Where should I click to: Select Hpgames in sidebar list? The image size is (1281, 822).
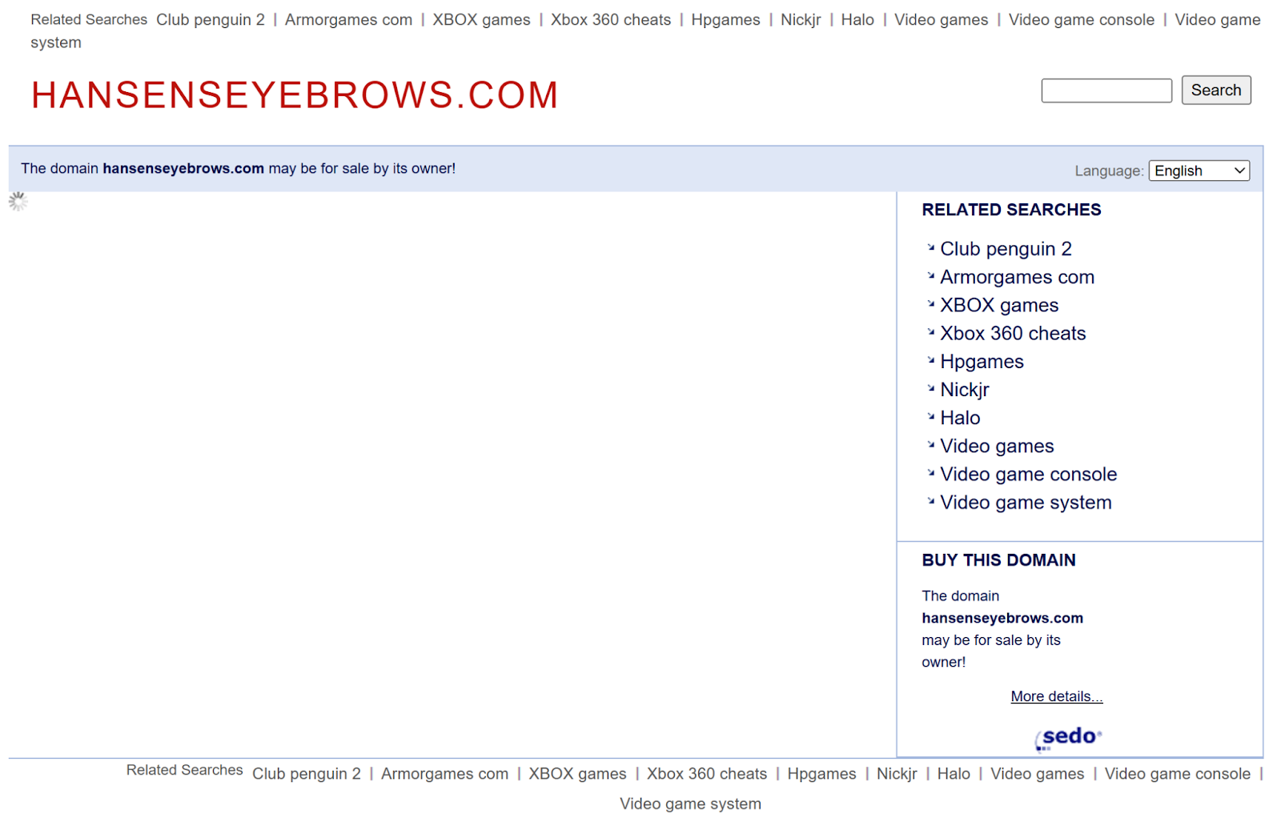pyautogui.click(x=982, y=362)
